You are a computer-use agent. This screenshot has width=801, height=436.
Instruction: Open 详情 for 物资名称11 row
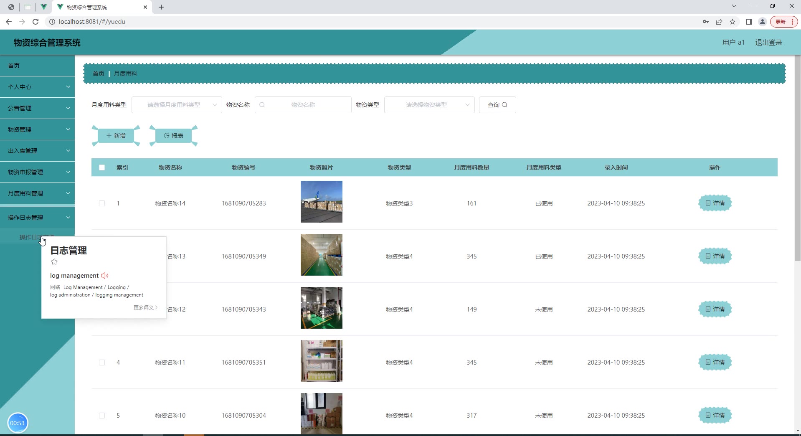(715, 362)
